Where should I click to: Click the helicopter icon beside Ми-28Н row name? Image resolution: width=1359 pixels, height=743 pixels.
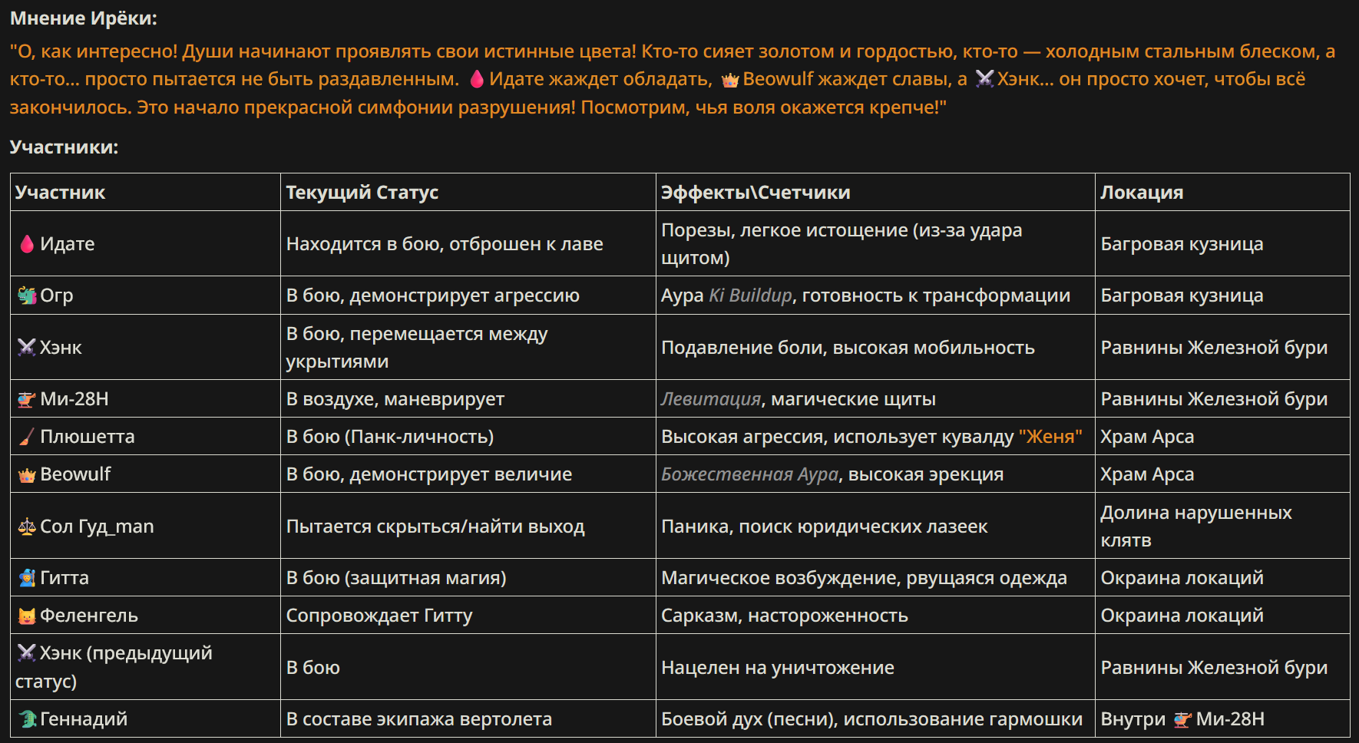[x=27, y=399]
